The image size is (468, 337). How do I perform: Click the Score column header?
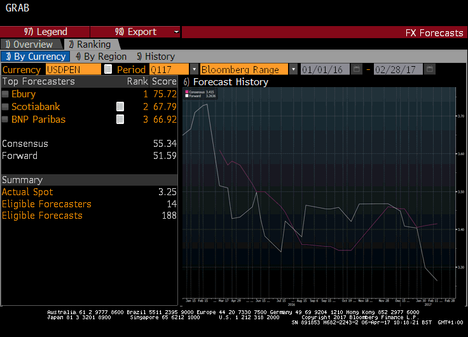[164, 81]
